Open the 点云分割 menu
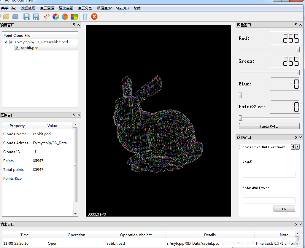 coord(85,8)
